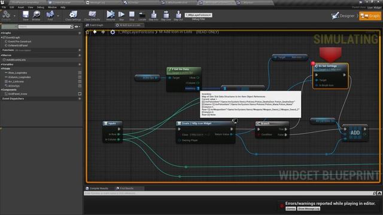This screenshot has height=215, width=383.
Task: Click the Step Over debug icon
Action: [x=166, y=16]
